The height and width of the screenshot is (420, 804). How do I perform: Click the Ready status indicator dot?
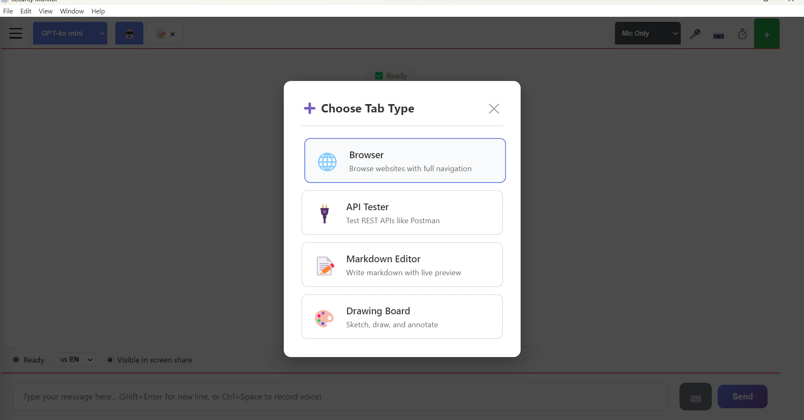point(16,360)
